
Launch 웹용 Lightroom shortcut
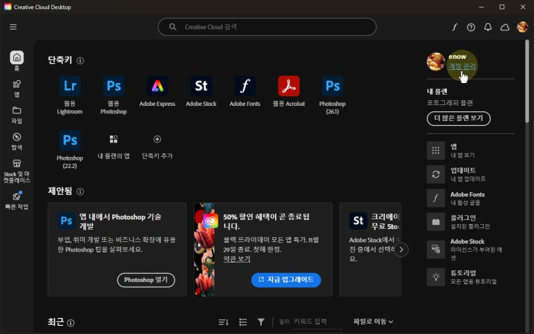pyautogui.click(x=70, y=95)
